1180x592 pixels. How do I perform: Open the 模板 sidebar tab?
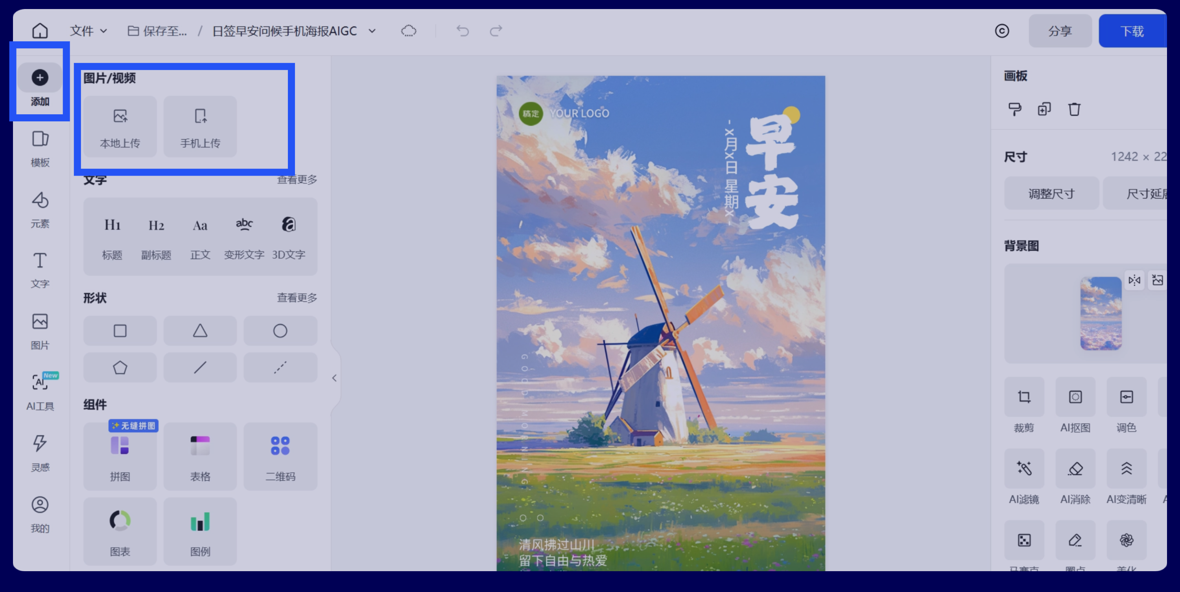pyautogui.click(x=40, y=148)
